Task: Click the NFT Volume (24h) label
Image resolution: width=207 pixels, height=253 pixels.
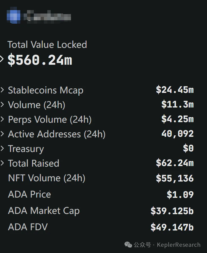Action: pyautogui.click(x=46, y=178)
